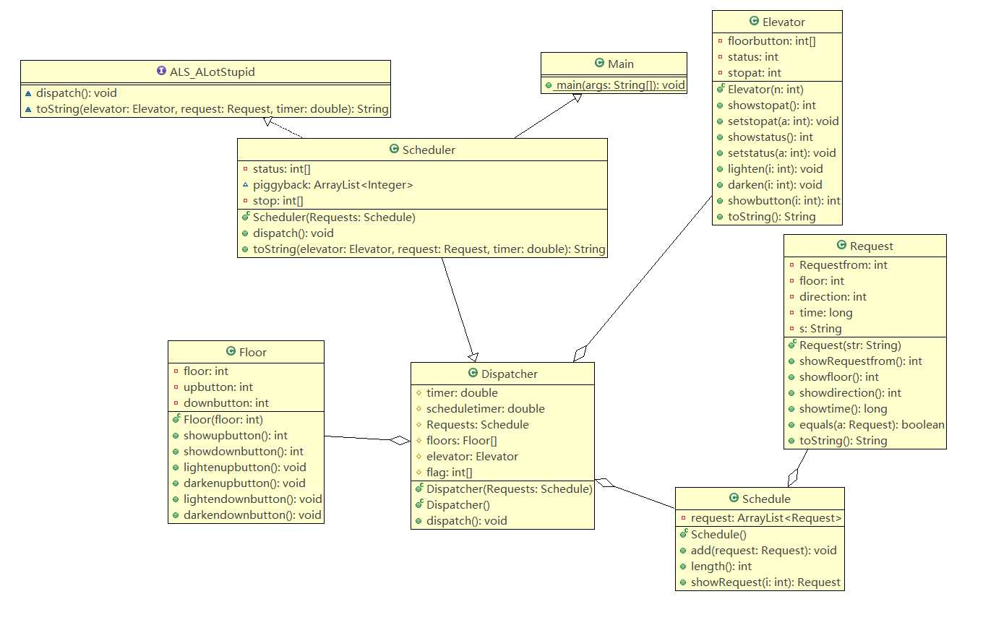Viewport: 996px width, 633px height.
Task: Click the class icon next to Floor title
Action: 231,351
